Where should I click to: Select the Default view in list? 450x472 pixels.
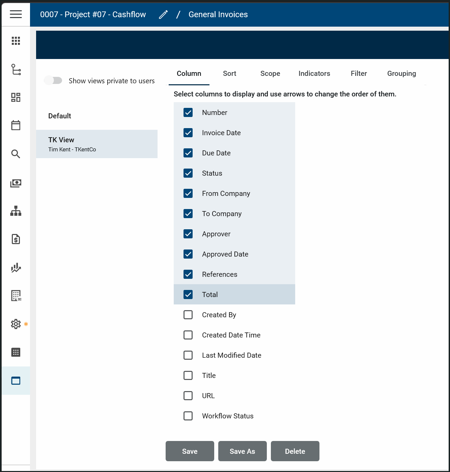point(60,116)
